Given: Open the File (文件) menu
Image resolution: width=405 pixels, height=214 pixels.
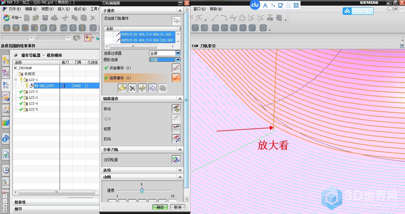Looking at the screenshot, I should pos(15,9).
